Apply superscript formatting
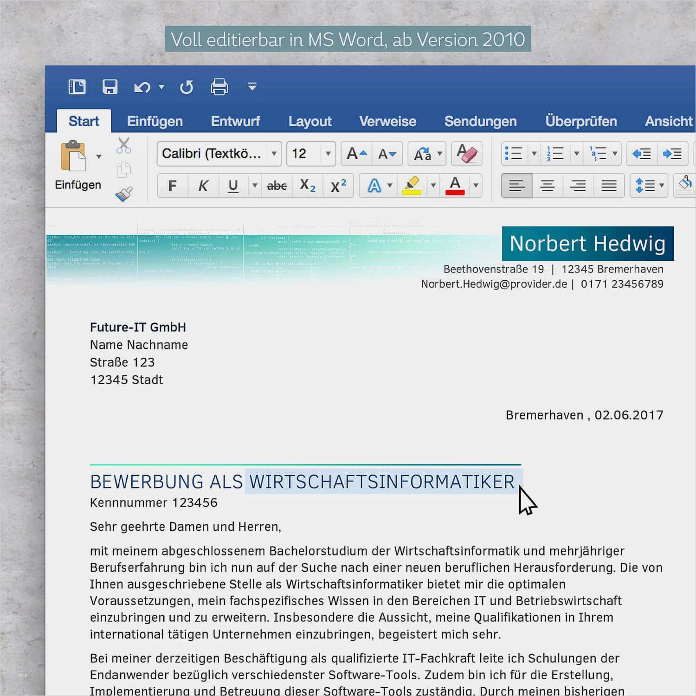 (337, 185)
